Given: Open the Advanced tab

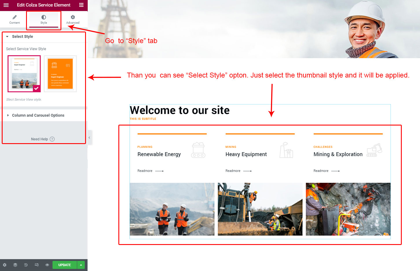Looking at the screenshot, I should [73, 19].
